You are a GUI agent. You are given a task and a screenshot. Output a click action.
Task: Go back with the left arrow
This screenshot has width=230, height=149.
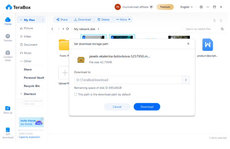click(x=52, y=29)
